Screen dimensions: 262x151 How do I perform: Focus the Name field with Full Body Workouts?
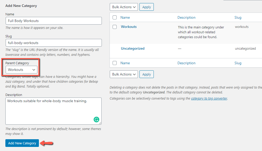point(54,21)
